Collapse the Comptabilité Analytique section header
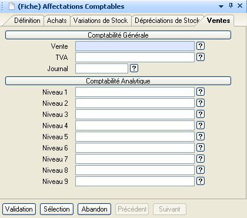The height and width of the screenshot is (218, 247). tap(118, 81)
